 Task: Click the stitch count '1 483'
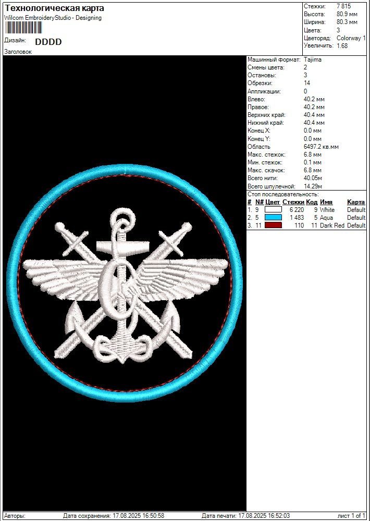point(297,218)
